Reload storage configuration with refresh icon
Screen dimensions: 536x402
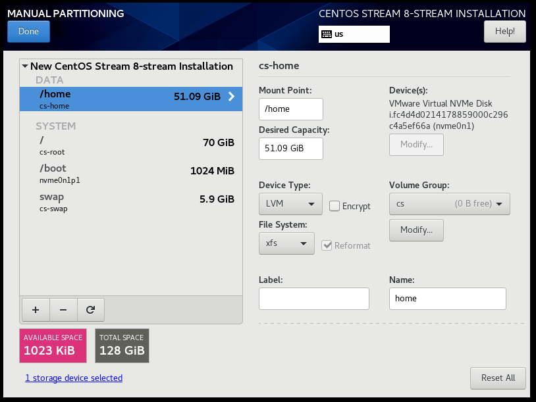point(91,310)
